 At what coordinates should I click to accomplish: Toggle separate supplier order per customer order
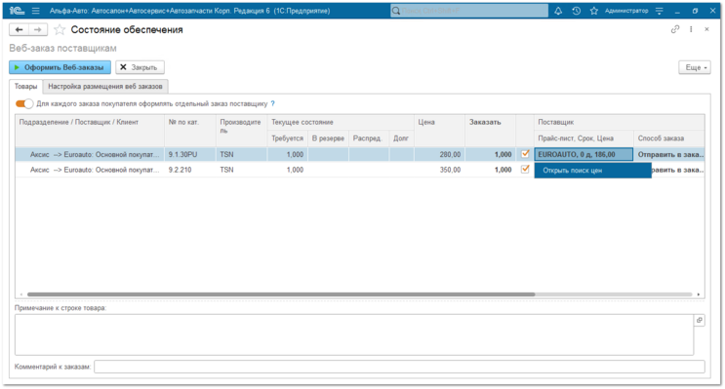click(24, 103)
